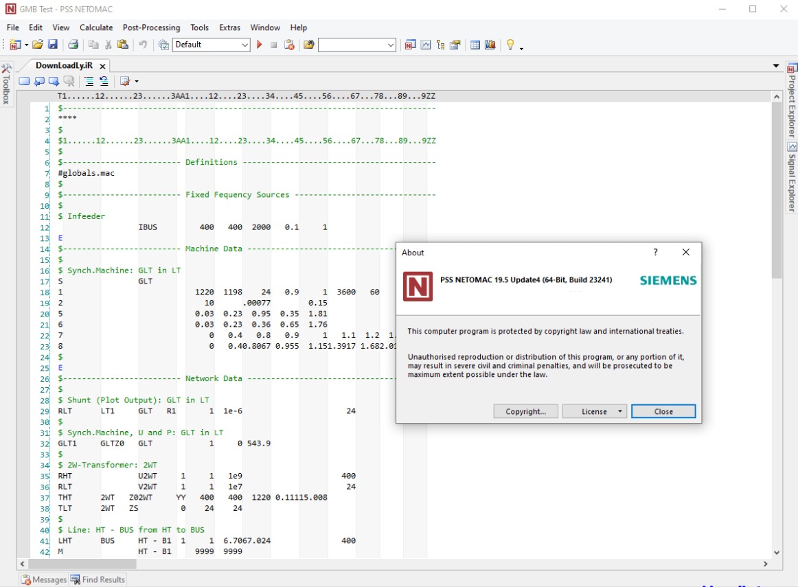Click the editor checklist icon
The width and height of the screenshot is (798, 587).
pyautogui.click(x=125, y=81)
